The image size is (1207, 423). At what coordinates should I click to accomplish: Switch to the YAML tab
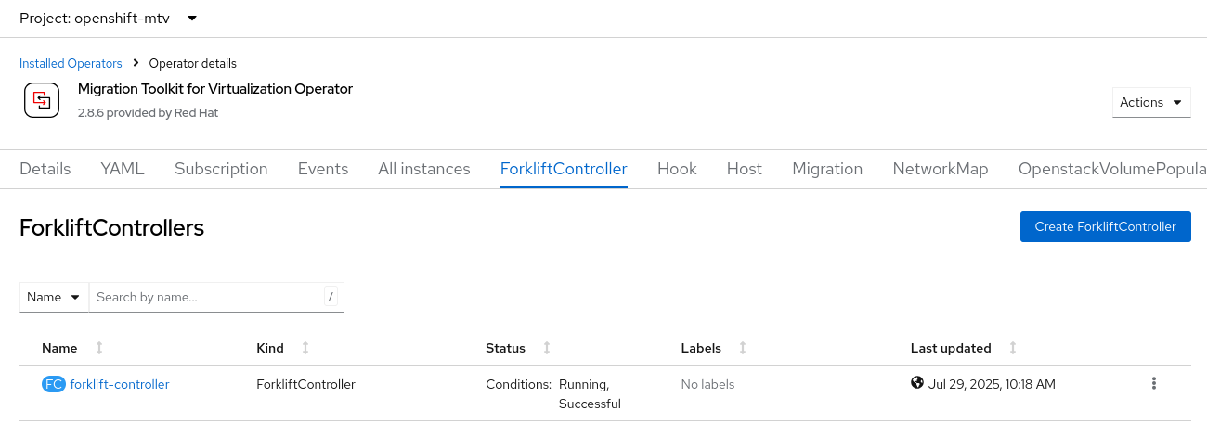coord(123,169)
